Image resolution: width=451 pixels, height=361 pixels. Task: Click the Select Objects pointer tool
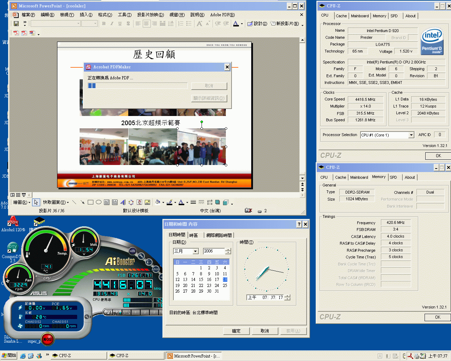coord(36,202)
